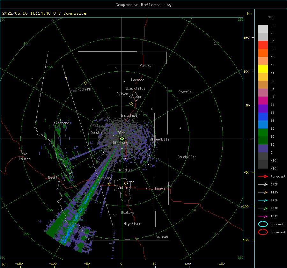
Task: Click the bright green 20–30 dBZ swatch
Action: [263, 133]
